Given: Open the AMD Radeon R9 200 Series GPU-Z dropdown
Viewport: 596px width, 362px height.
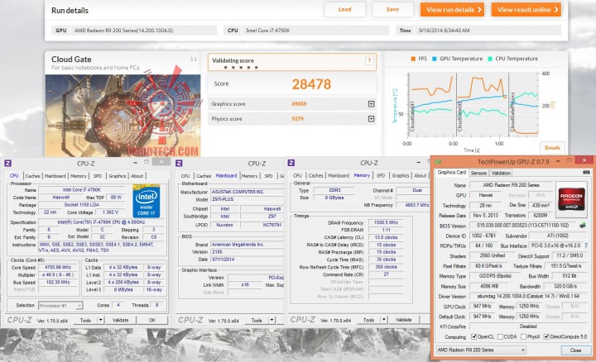Looking at the screenshot, I should (481, 350).
